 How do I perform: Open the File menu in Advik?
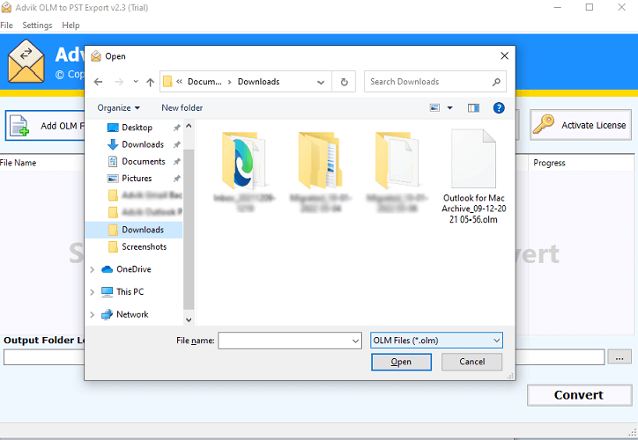pos(6,26)
